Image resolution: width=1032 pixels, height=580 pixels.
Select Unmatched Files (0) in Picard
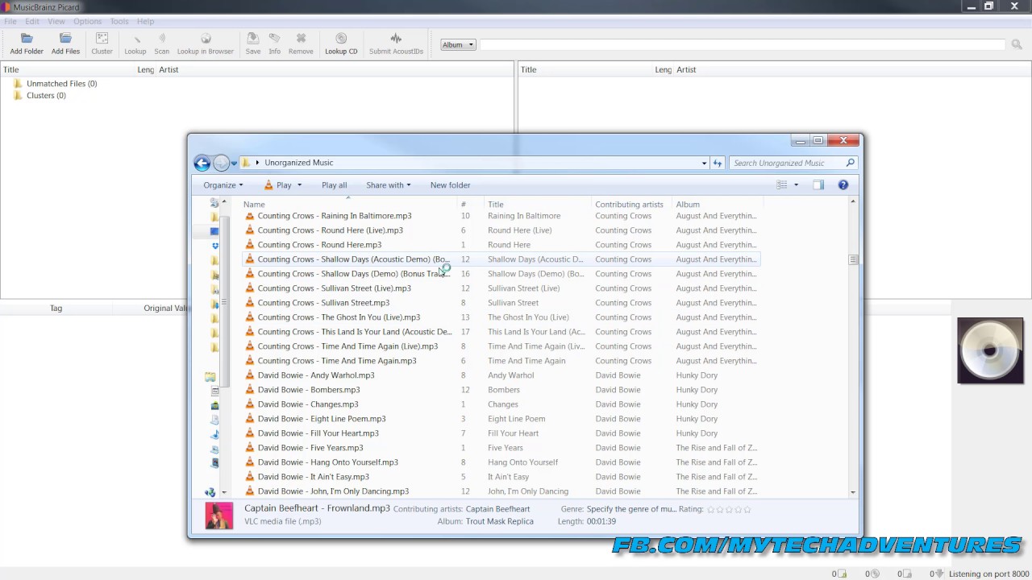click(61, 84)
